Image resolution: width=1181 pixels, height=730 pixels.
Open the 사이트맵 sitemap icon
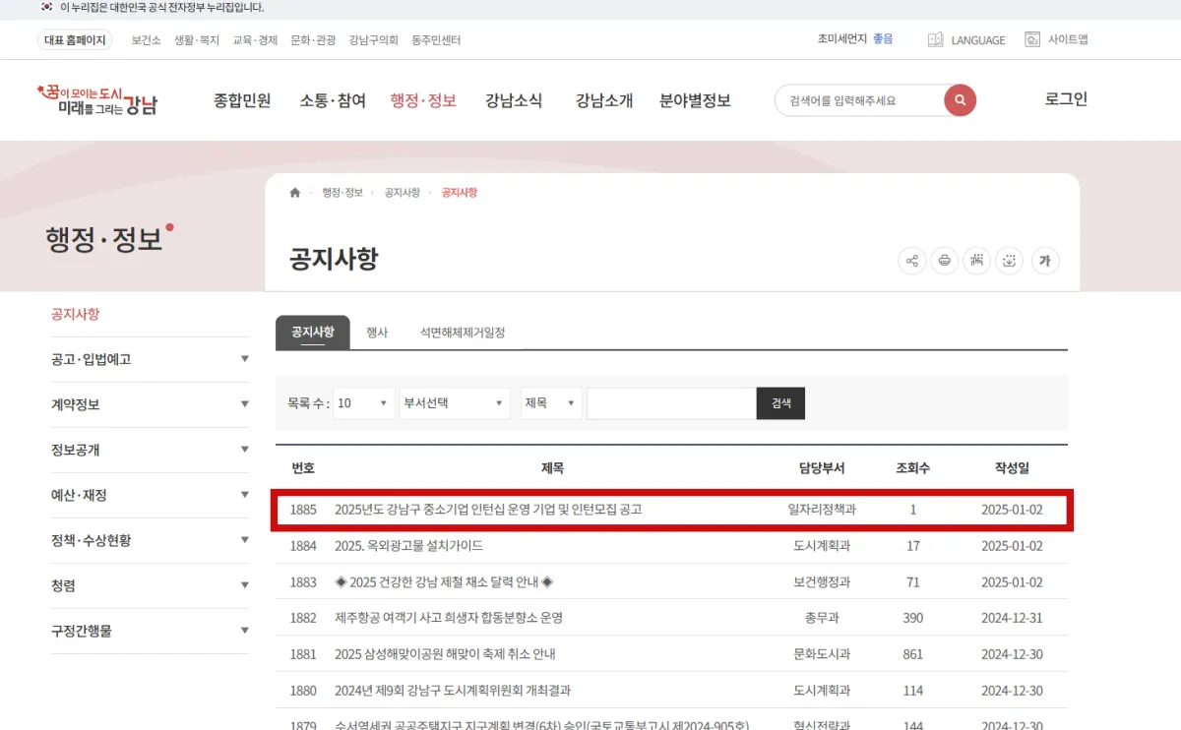point(1031,39)
